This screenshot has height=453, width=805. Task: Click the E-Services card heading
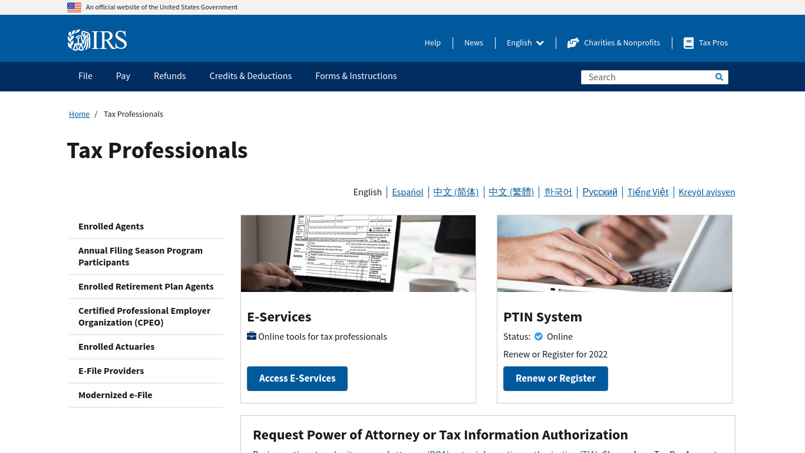(x=279, y=317)
